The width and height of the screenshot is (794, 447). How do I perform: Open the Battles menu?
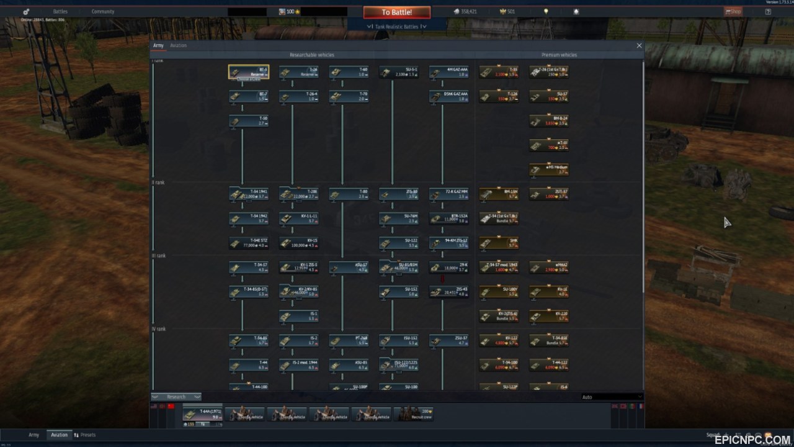(x=60, y=11)
